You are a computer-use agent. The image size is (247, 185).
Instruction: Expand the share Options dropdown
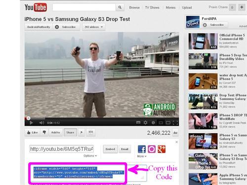pyautogui.click(x=90, y=156)
